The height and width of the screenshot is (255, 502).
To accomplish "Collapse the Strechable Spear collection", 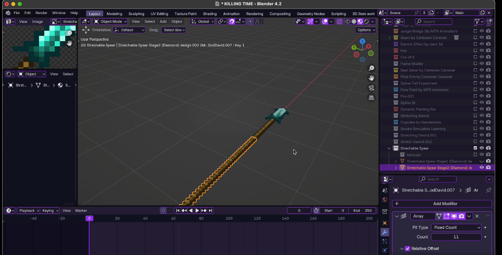I will pyautogui.click(x=389, y=148).
